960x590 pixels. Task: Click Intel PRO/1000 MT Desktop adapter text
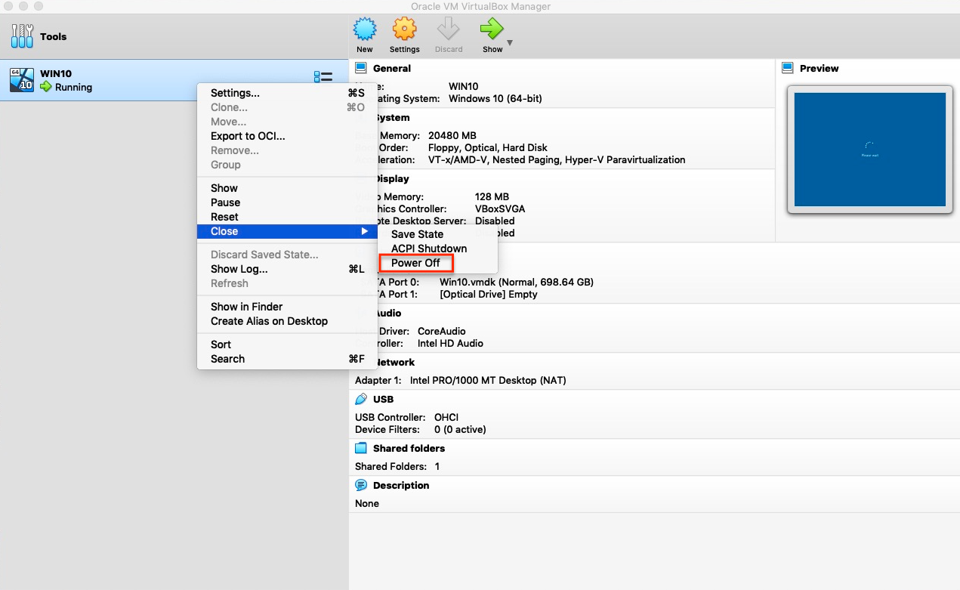point(488,380)
